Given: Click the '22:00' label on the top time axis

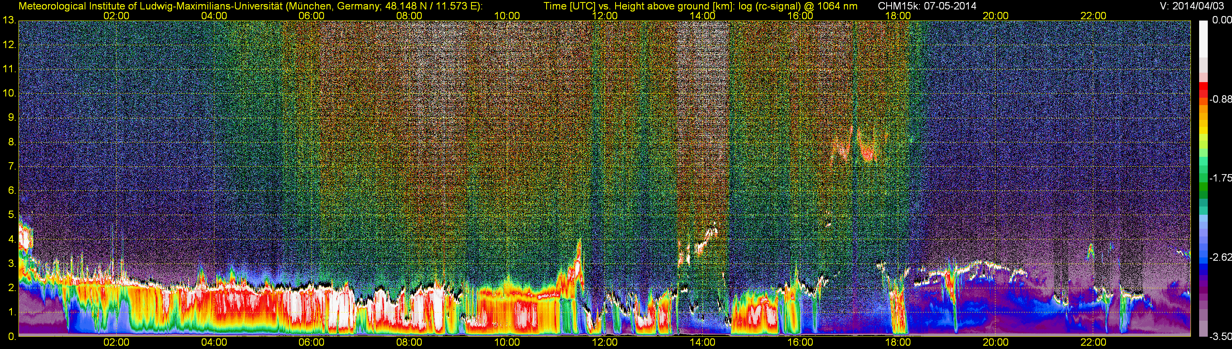Looking at the screenshot, I should tap(1093, 16).
